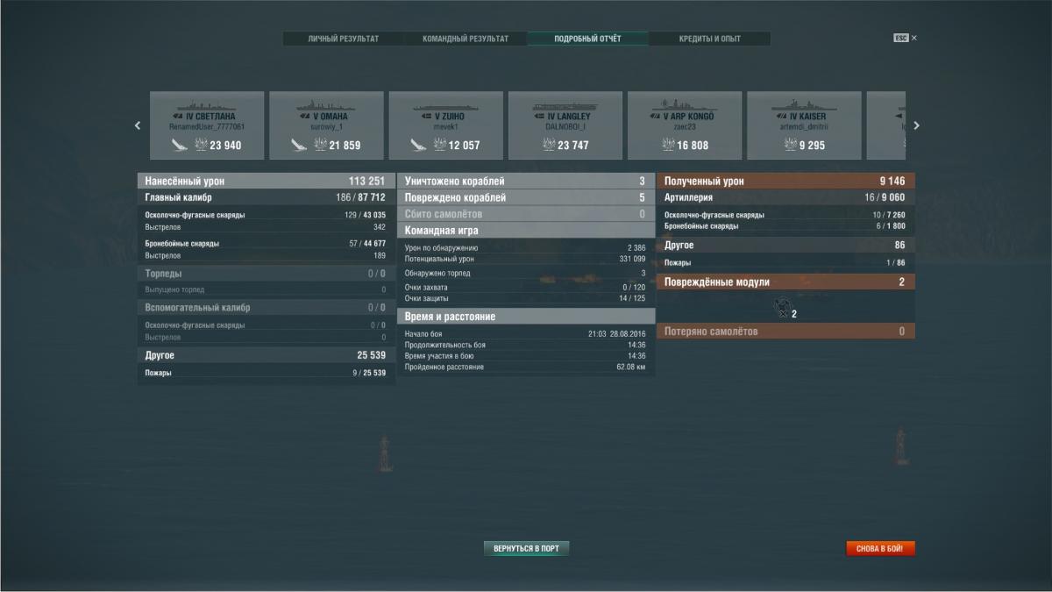Select the Omaha player card of surowiy_1
Image resolution: width=1052 pixels, height=592 pixels.
point(326,125)
